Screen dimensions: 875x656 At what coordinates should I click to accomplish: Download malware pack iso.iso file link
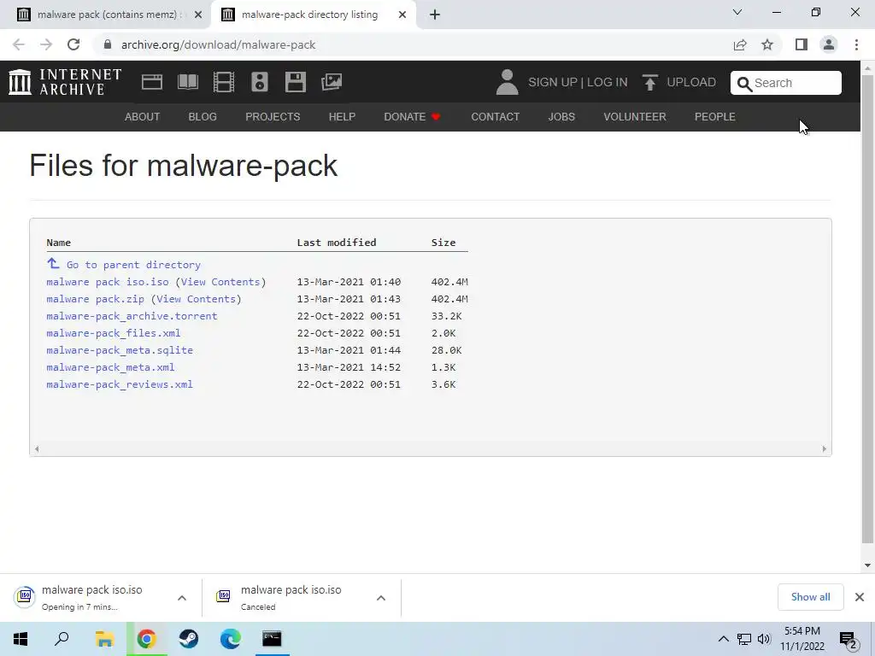[x=108, y=282]
